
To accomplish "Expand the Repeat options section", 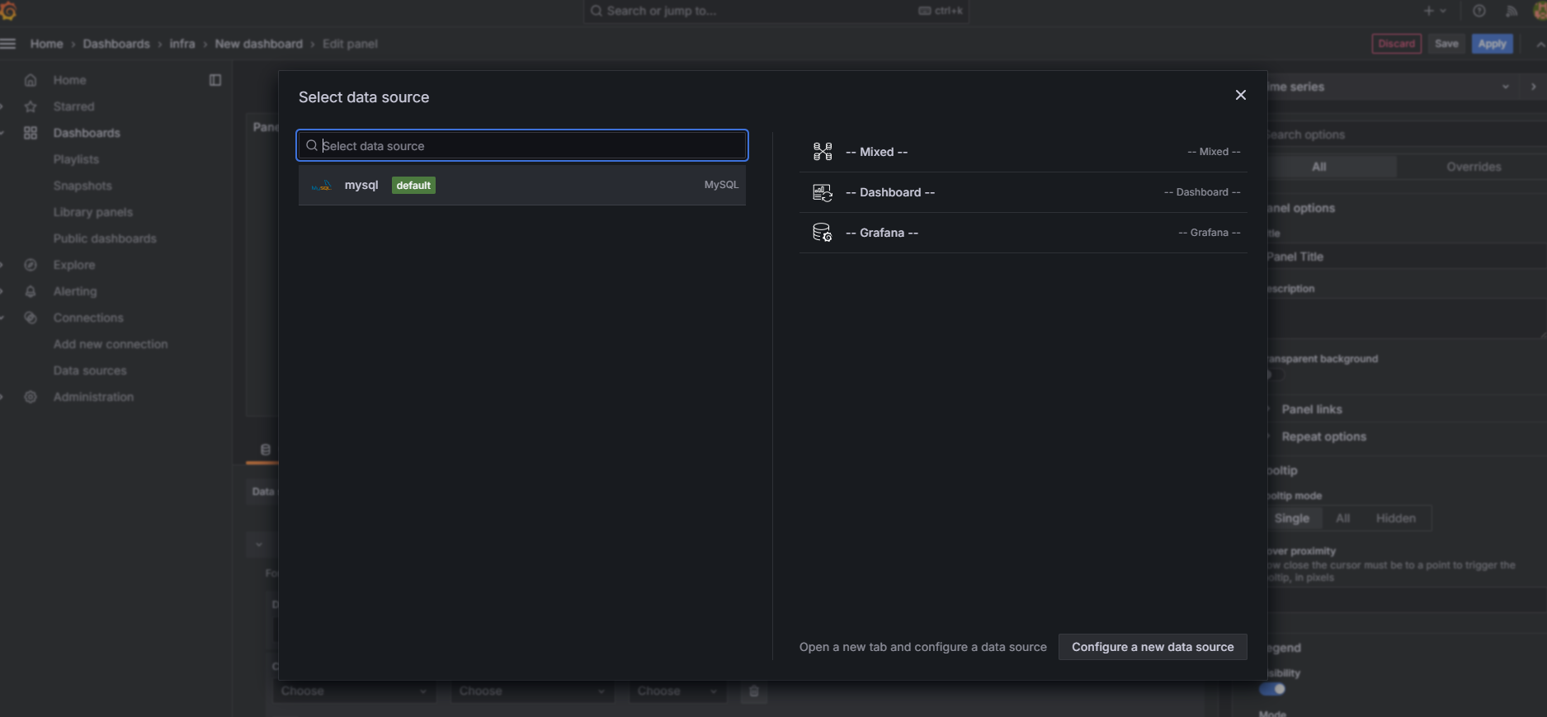I will click(x=1323, y=436).
